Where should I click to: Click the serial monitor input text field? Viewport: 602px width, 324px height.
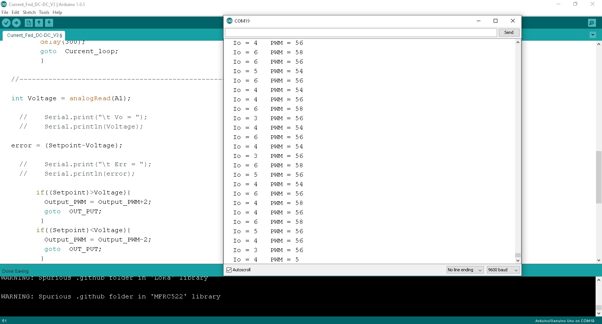click(x=360, y=32)
